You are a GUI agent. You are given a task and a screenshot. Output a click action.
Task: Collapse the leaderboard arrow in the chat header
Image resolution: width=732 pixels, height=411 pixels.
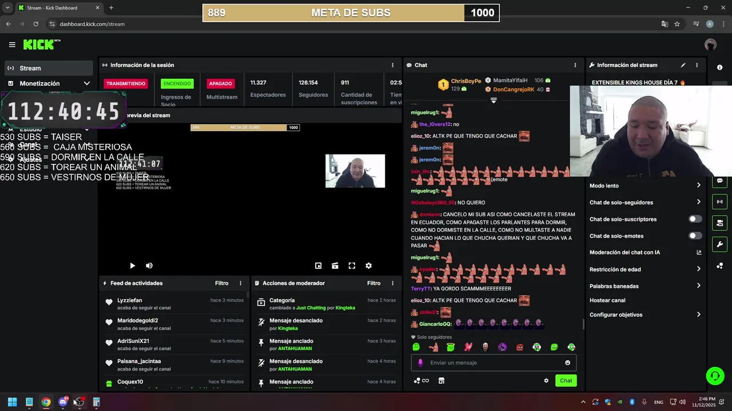click(494, 100)
